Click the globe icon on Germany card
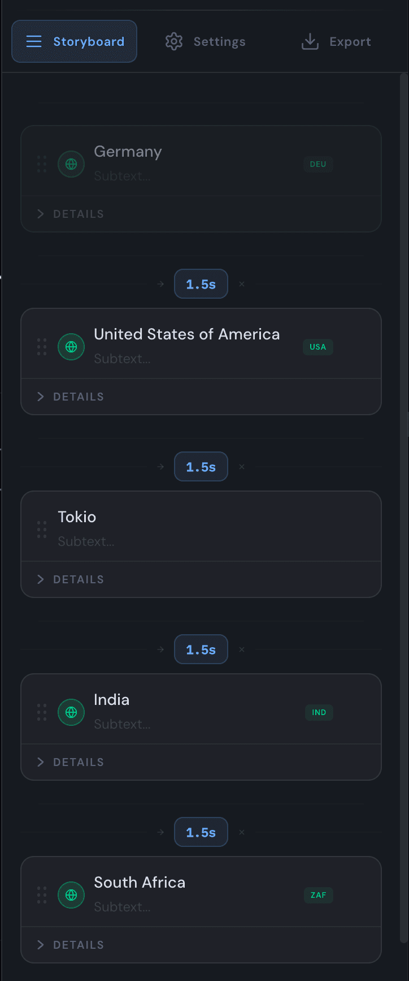 pos(71,164)
